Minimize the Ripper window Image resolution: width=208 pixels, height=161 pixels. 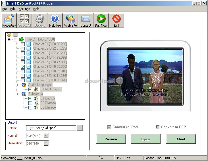coord(194,3)
